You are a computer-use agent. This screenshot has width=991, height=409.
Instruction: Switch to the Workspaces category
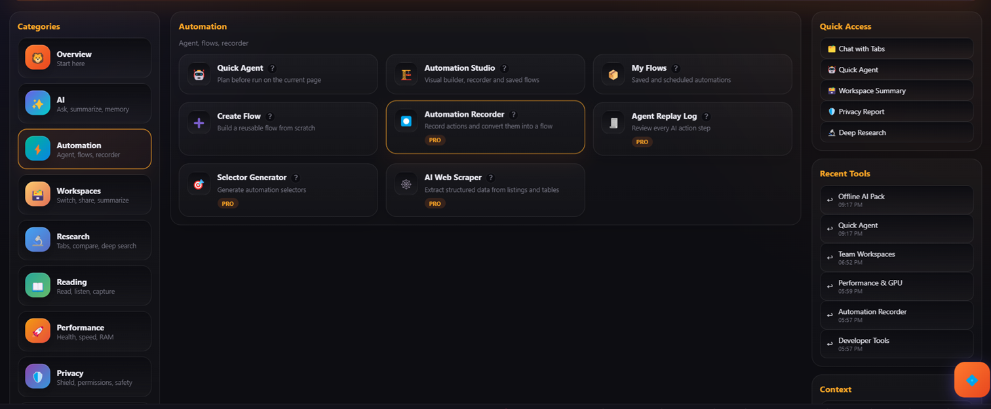point(85,195)
